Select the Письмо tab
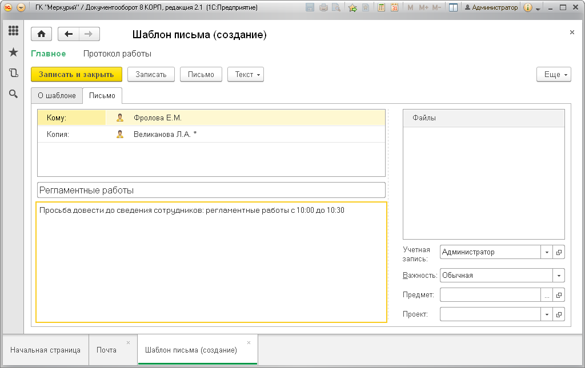Image resolution: width=585 pixels, height=368 pixels. click(102, 96)
